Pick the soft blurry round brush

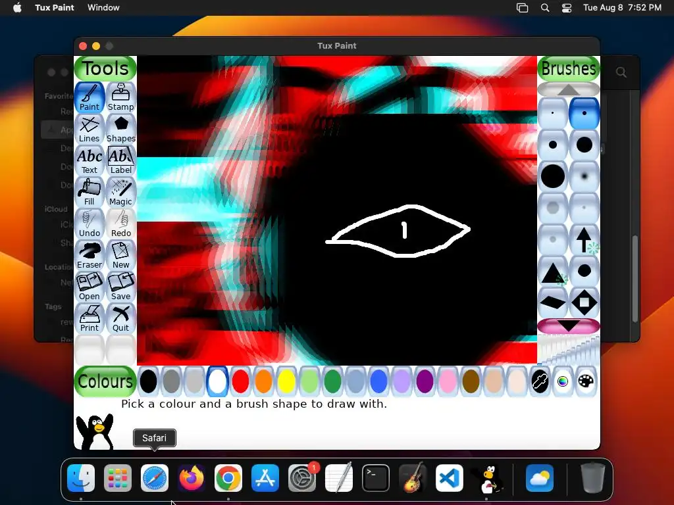pyautogui.click(x=584, y=176)
